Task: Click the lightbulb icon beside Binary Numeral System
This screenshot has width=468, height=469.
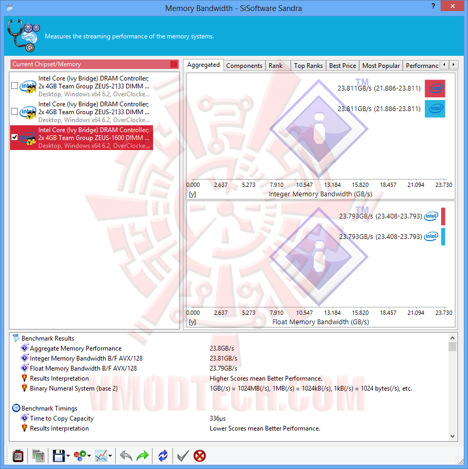Action: tap(25, 388)
